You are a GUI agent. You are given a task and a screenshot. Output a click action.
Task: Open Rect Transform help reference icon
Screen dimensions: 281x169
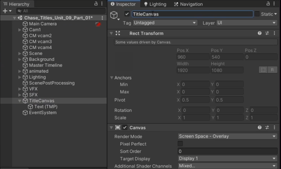point(260,33)
